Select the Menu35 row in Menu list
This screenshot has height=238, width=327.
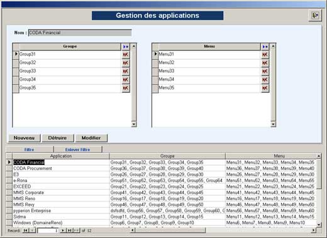click(209, 88)
